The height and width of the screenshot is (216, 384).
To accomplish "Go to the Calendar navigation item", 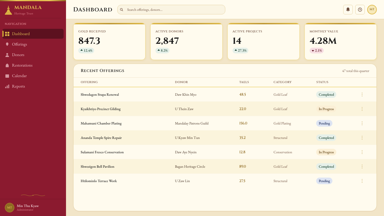I will [x=33, y=76].
